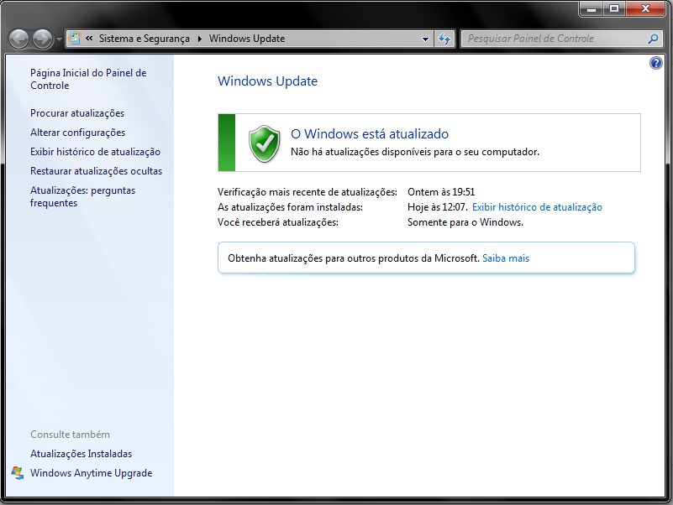This screenshot has width=673, height=505.
Task: Show hidden breadcrumb levels with the double chevron
Action: pyautogui.click(x=89, y=39)
